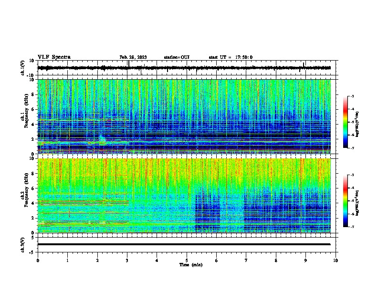Image resolution: width=378 pixels, height=292 pixels.
Task: Click the "Time (min)" axis title
Action: [x=191, y=265]
